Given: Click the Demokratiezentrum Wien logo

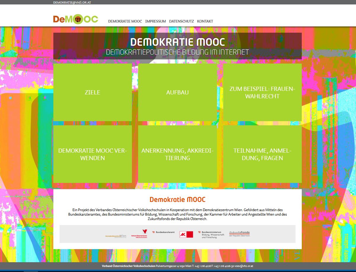Looking at the screenshot, I should coord(116,236).
